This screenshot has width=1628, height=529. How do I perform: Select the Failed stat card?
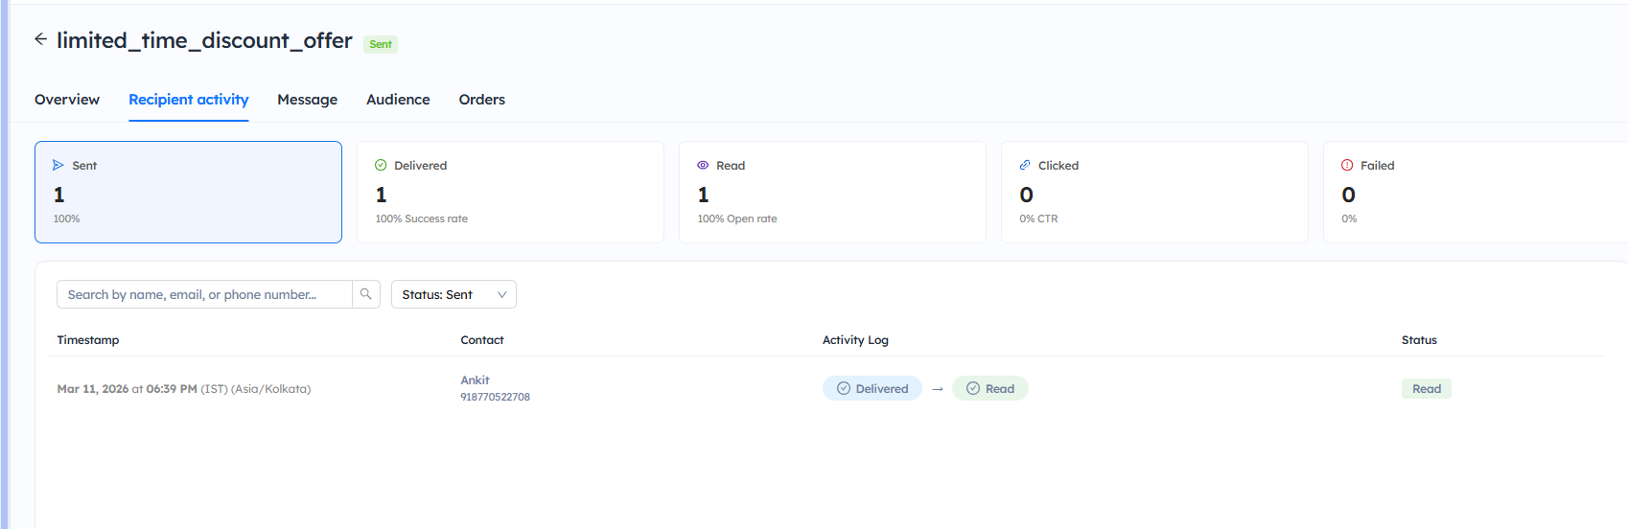click(x=1475, y=192)
